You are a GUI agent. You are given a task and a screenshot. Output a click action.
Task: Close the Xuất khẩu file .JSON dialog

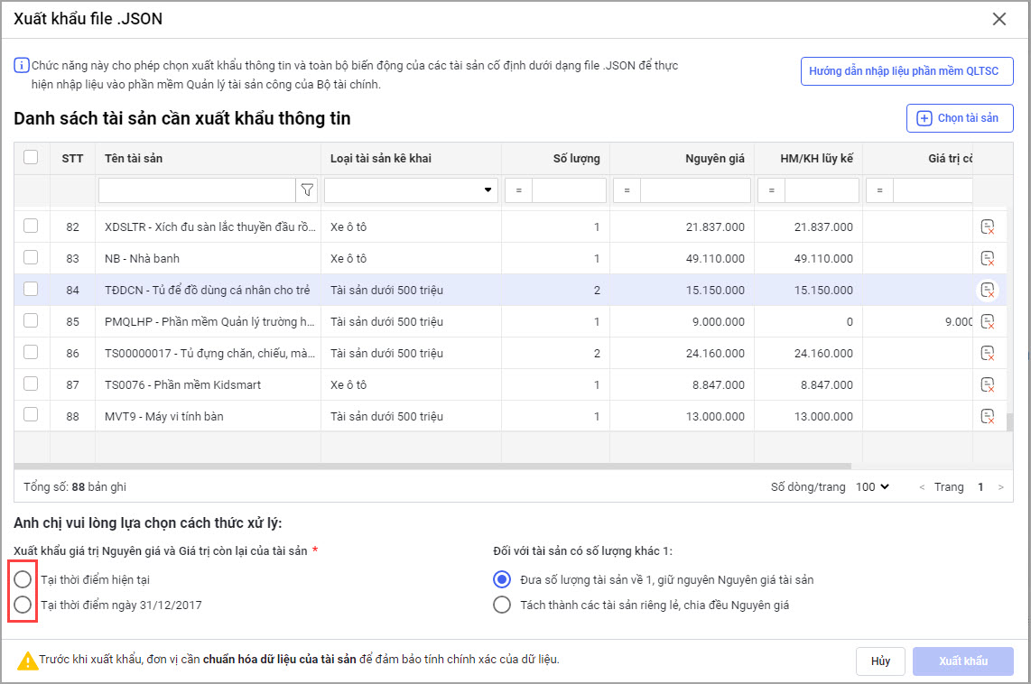pos(998,19)
